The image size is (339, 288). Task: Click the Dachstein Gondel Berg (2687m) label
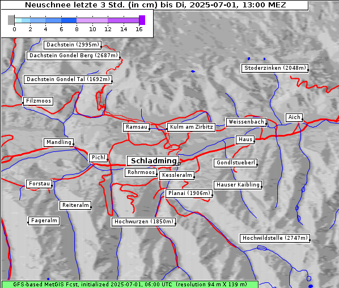pos(73,56)
